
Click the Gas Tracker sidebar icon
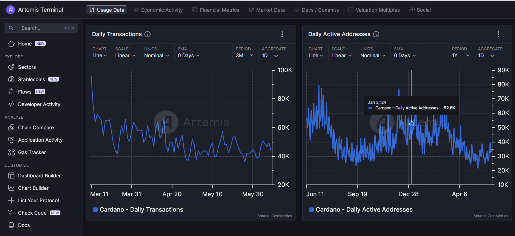click(x=11, y=152)
